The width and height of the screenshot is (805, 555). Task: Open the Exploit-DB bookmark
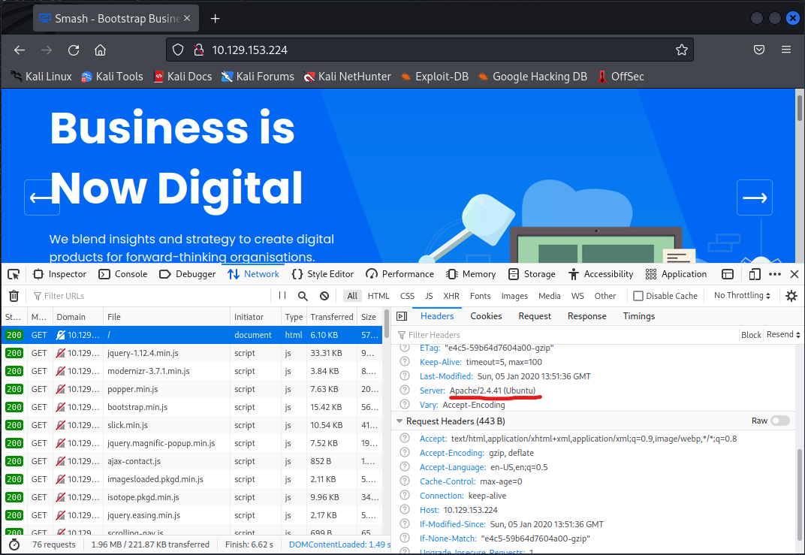[x=434, y=77]
